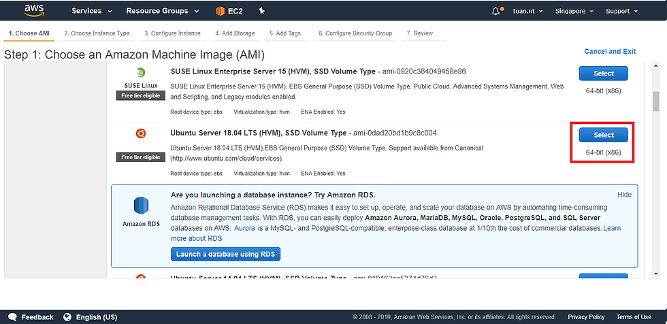Go to 3. Configure Instance tab

point(172,33)
